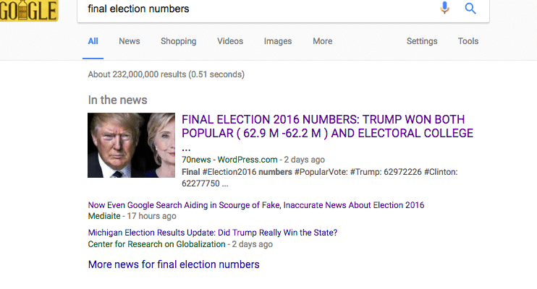Viewport: 537px width, 289px height.
Task: Open the Videos tab
Action: (230, 41)
